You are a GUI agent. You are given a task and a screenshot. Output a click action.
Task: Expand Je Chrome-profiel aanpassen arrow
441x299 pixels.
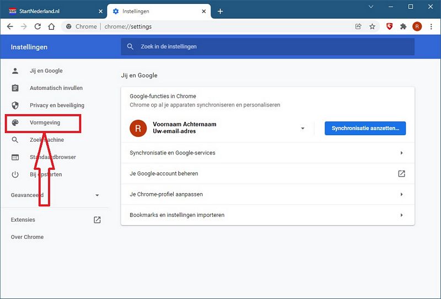click(x=402, y=194)
